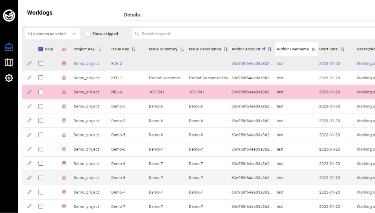Check skip box for NBL-4 row

point(41,92)
